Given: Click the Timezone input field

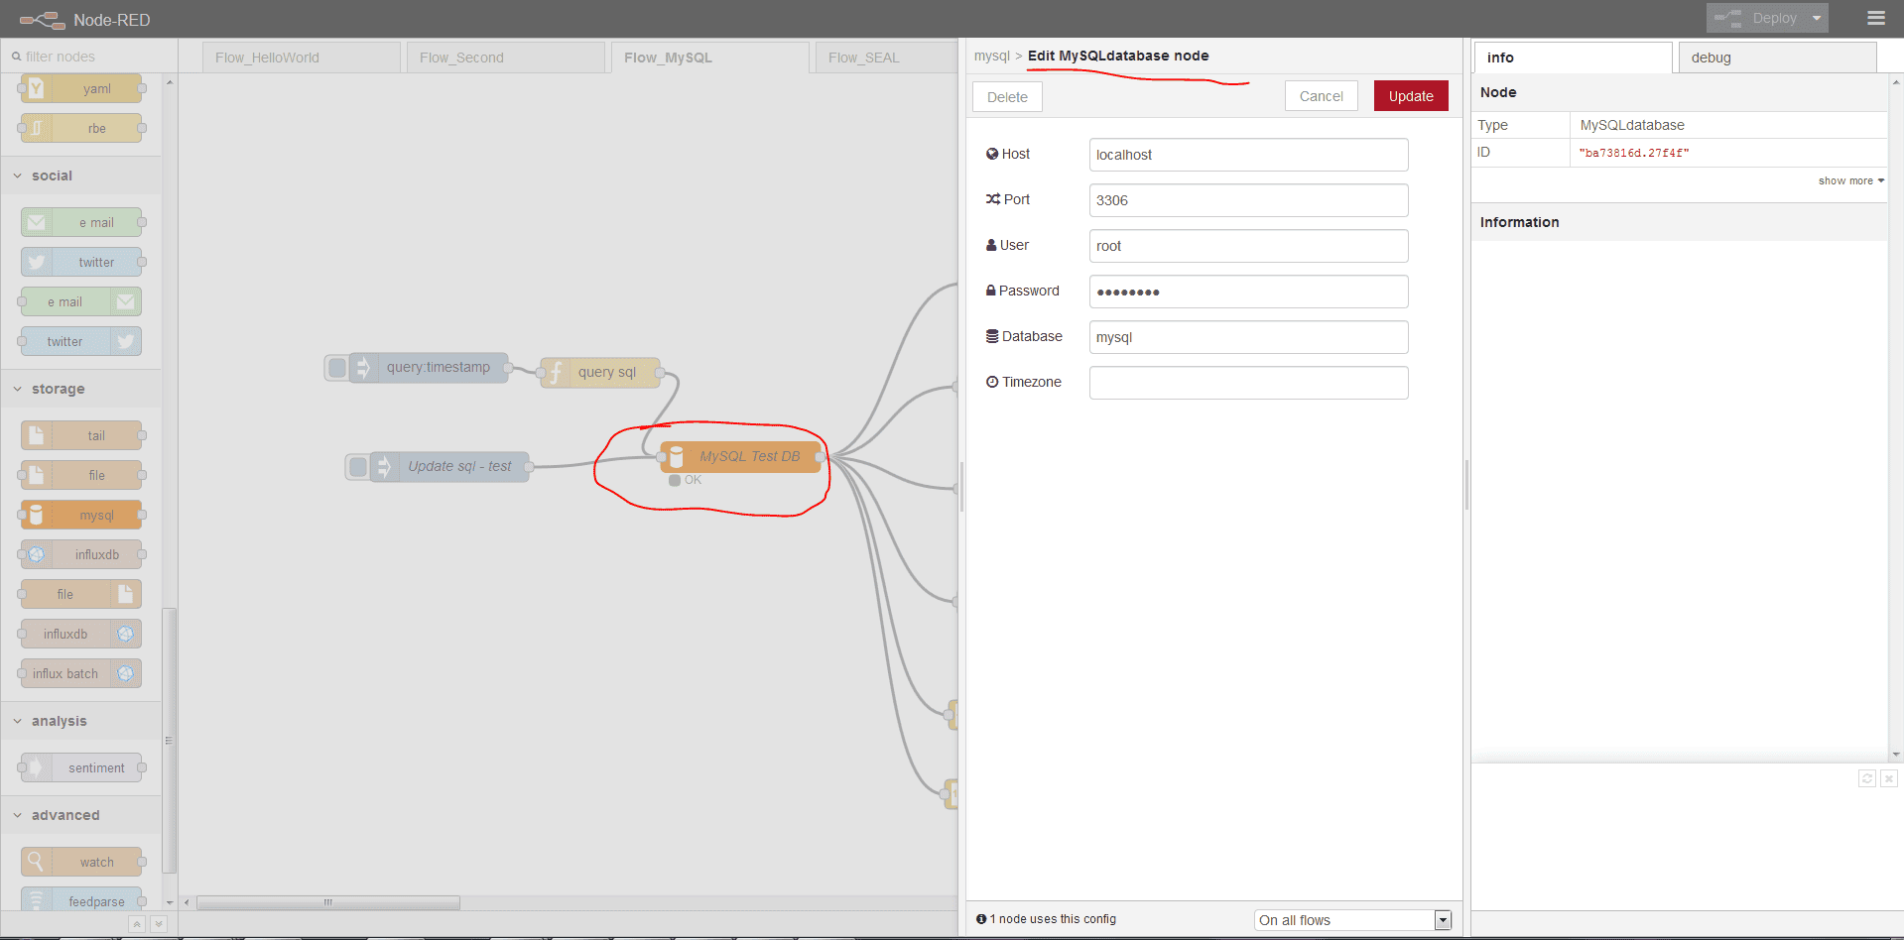Looking at the screenshot, I should [1248, 383].
